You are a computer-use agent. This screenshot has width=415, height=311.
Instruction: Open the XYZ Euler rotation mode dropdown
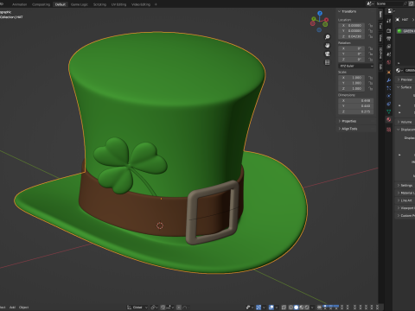pyautogui.click(x=356, y=66)
